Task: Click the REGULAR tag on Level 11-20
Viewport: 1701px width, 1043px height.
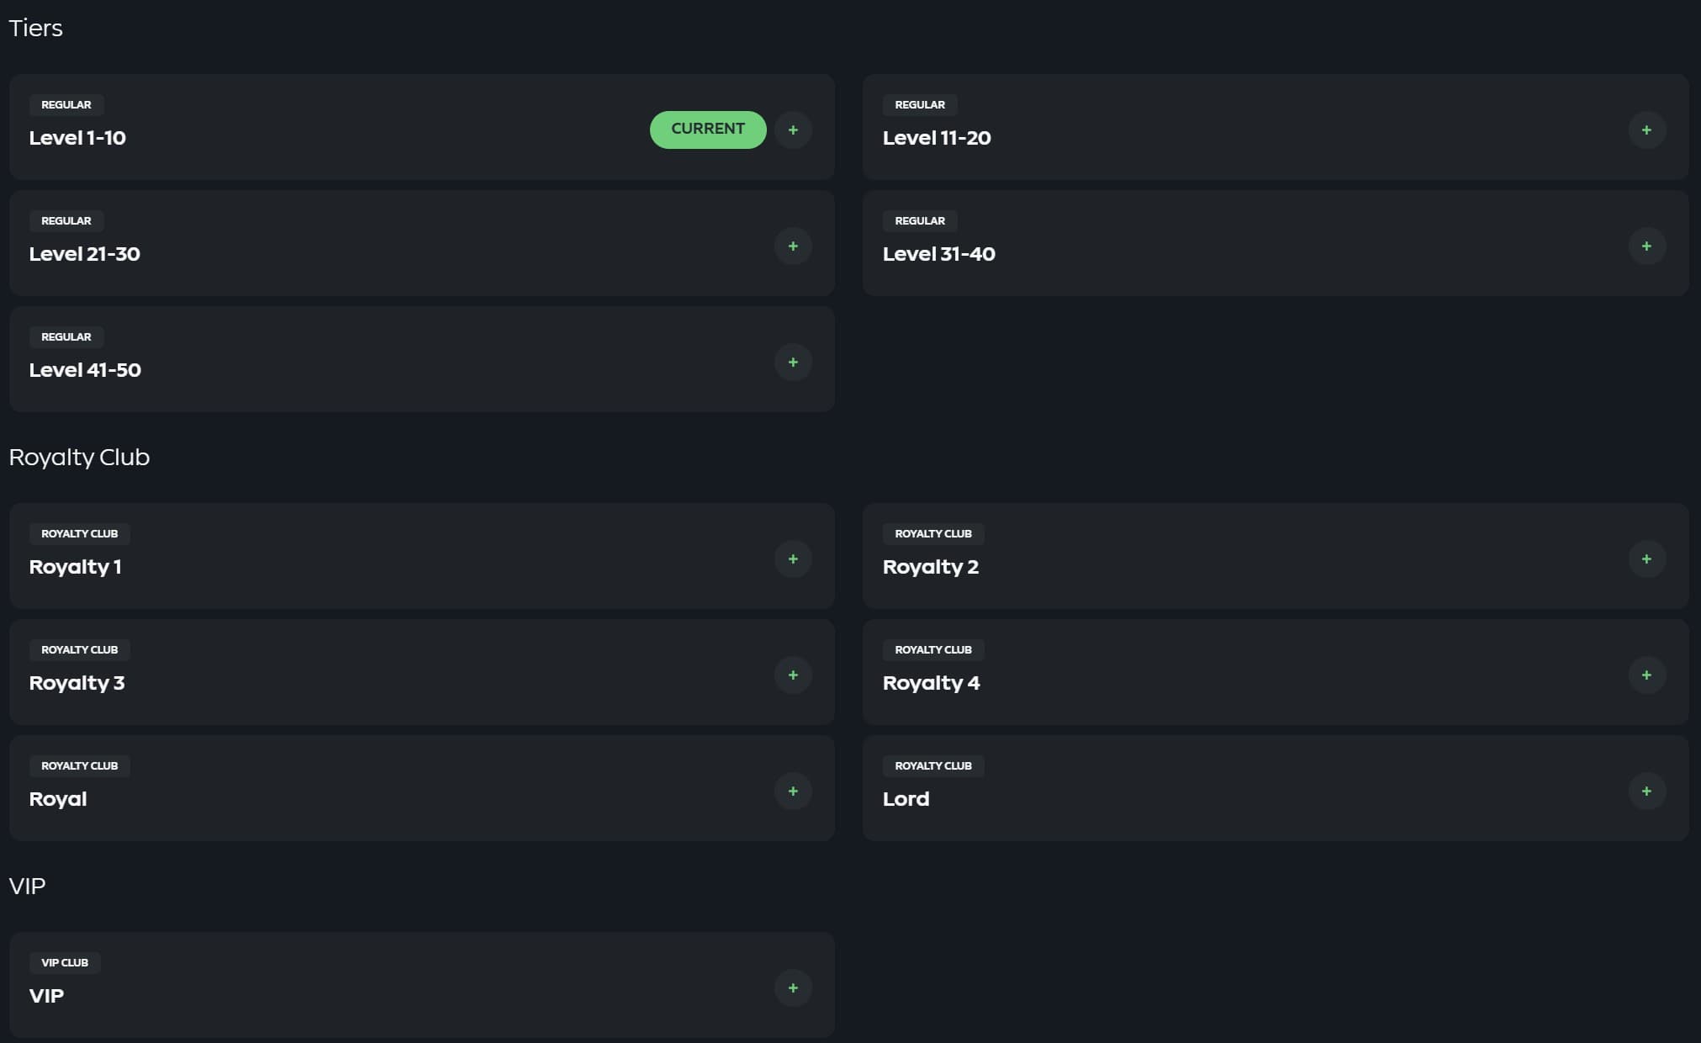Action: click(918, 104)
